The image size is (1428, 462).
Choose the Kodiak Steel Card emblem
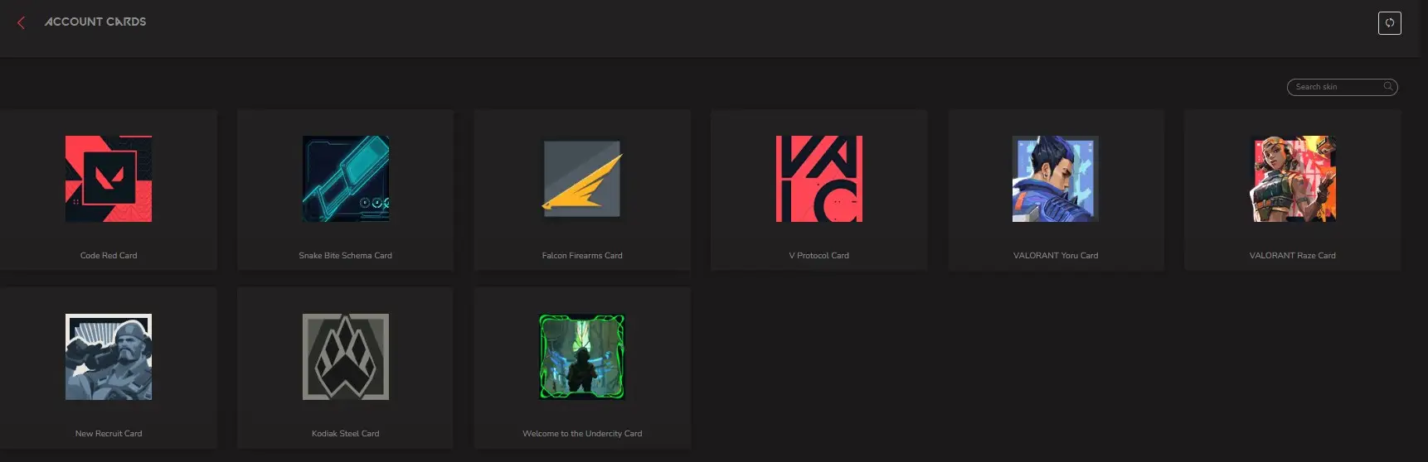tap(346, 357)
